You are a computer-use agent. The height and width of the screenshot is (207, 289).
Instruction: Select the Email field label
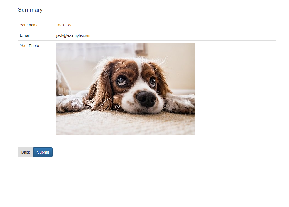(x=25, y=35)
